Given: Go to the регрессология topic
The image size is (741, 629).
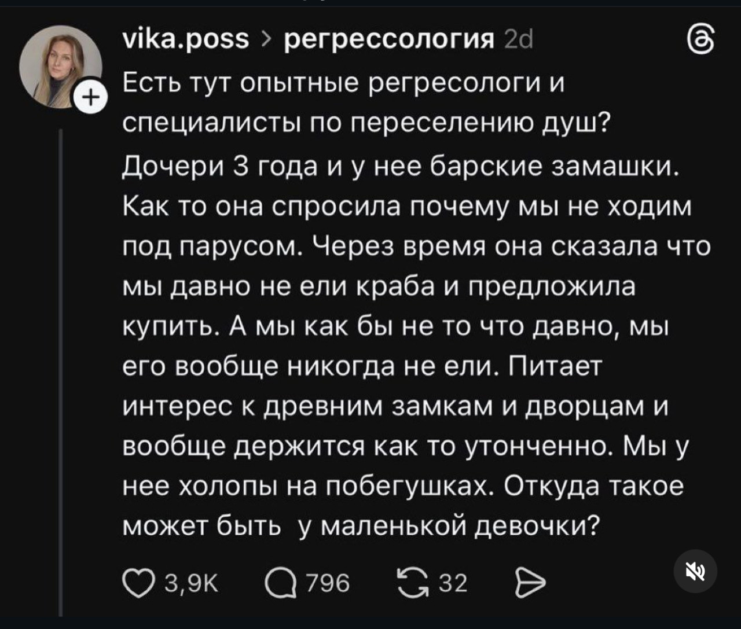Looking at the screenshot, I should click(391, 39).
